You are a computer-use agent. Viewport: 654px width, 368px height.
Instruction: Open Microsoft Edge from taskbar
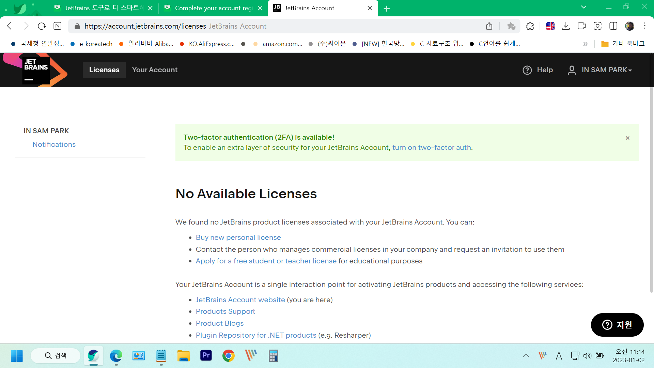116,356
